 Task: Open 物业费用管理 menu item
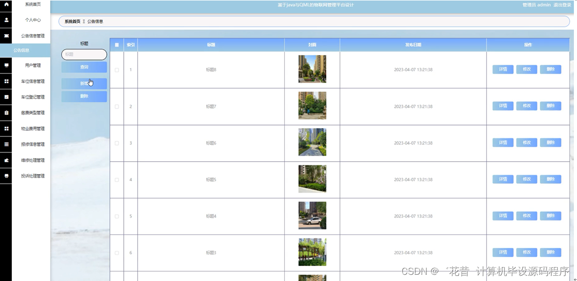33,129
